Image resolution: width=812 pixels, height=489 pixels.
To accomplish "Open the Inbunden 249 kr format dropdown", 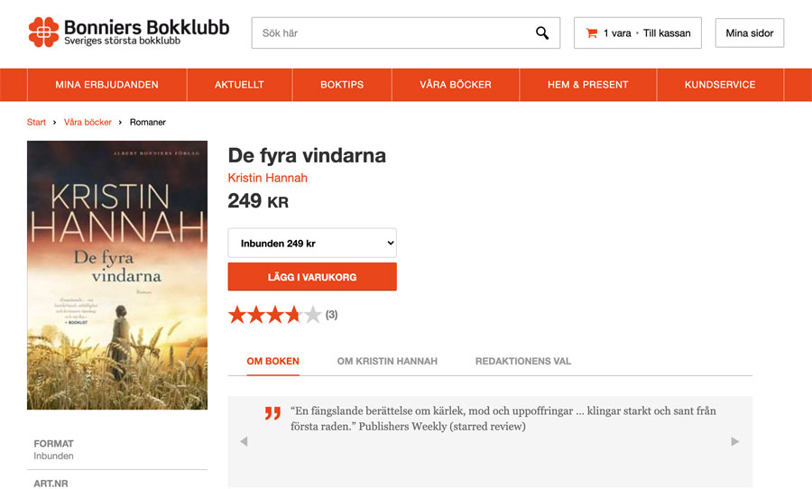I will point(312,244).
